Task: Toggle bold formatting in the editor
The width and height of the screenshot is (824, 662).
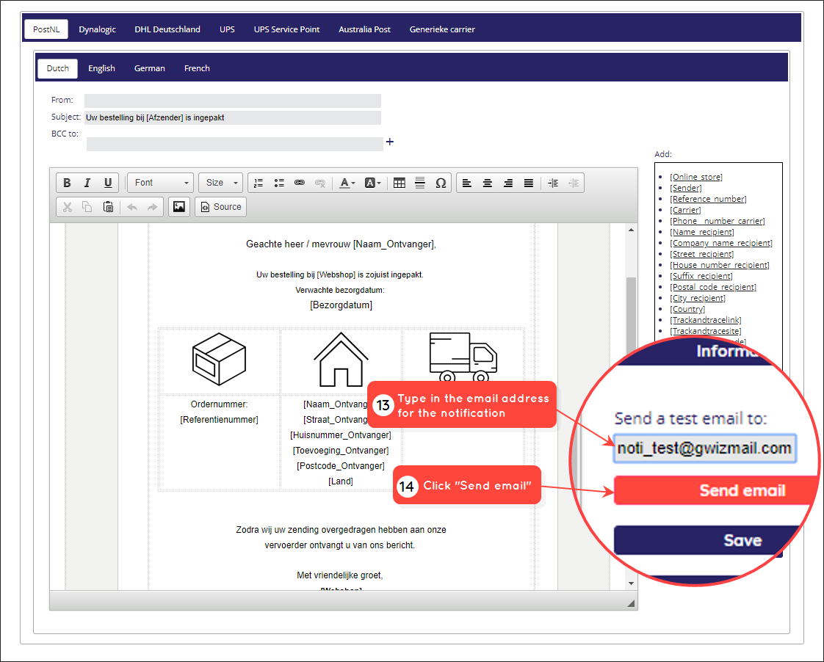Action: point(67,183)
